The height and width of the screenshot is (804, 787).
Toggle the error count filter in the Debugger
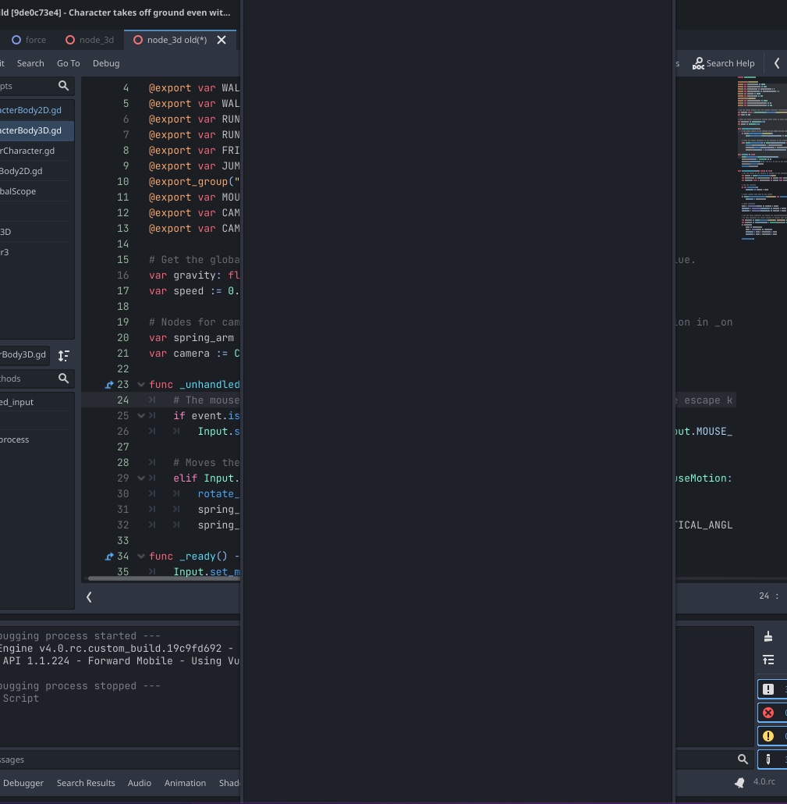(x=768, y=712)
